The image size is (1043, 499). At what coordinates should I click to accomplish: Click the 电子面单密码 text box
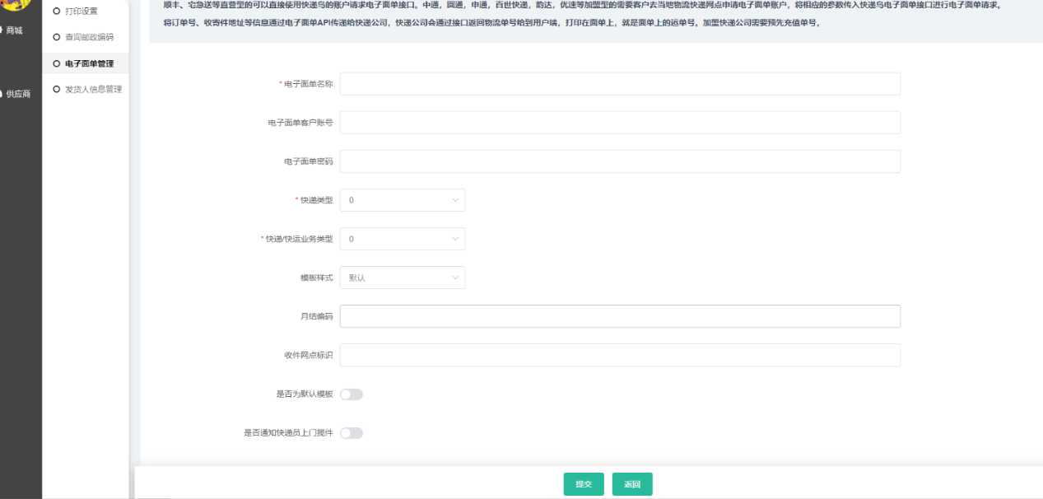point(619,161)
